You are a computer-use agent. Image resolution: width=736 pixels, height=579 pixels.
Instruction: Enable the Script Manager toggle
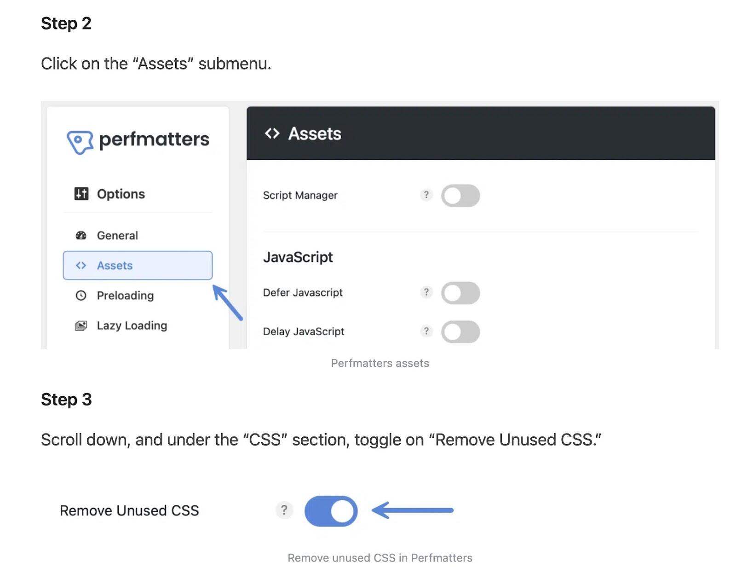pos(460,196)
